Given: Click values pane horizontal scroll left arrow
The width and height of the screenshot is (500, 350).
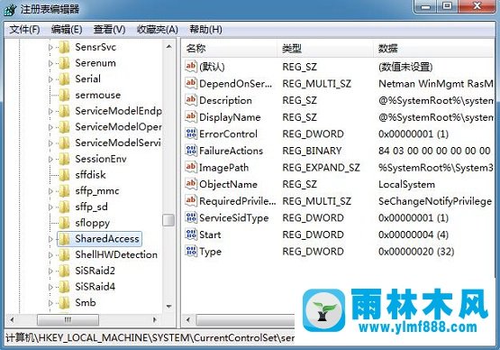Looking at the screenshot, I should coord(188,319).
